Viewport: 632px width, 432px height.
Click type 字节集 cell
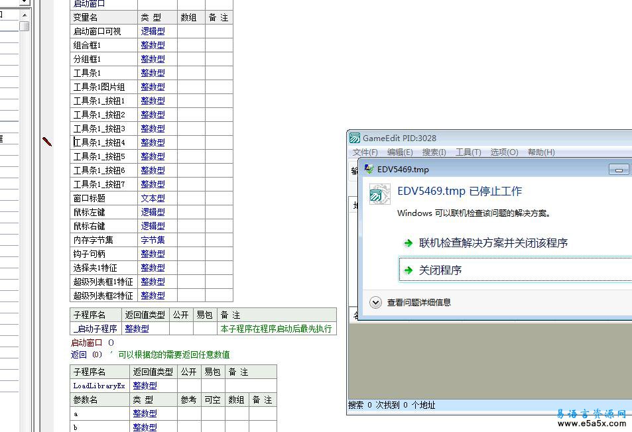(153, 240)
